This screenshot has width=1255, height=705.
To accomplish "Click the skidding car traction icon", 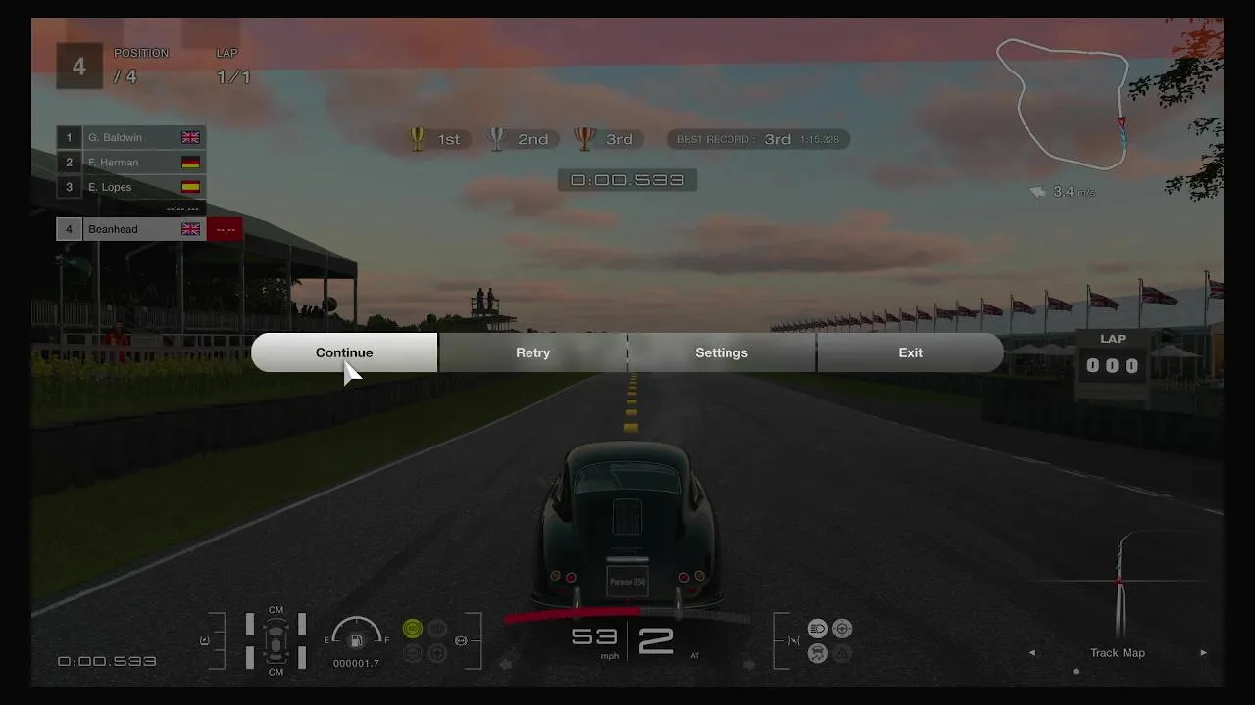I will tap(817, 653).
